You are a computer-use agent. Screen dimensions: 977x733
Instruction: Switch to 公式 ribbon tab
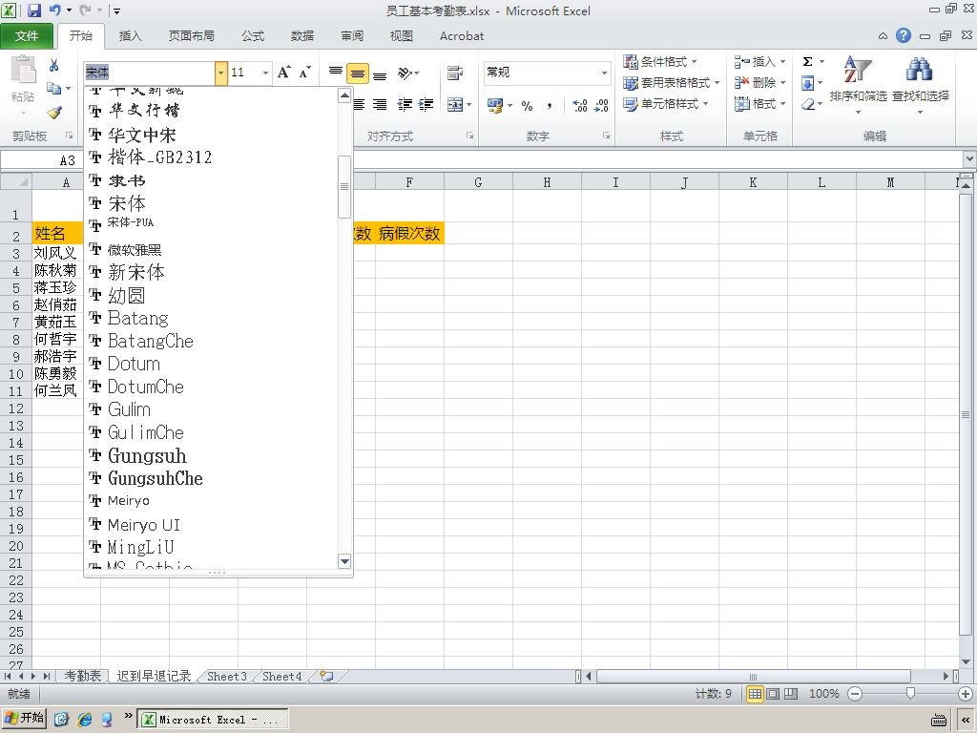pos(253,36)
